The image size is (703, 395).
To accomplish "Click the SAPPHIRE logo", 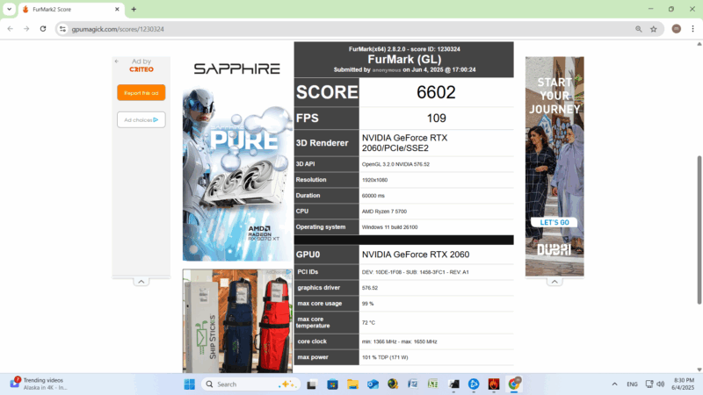I will click(x=237, y=68).
